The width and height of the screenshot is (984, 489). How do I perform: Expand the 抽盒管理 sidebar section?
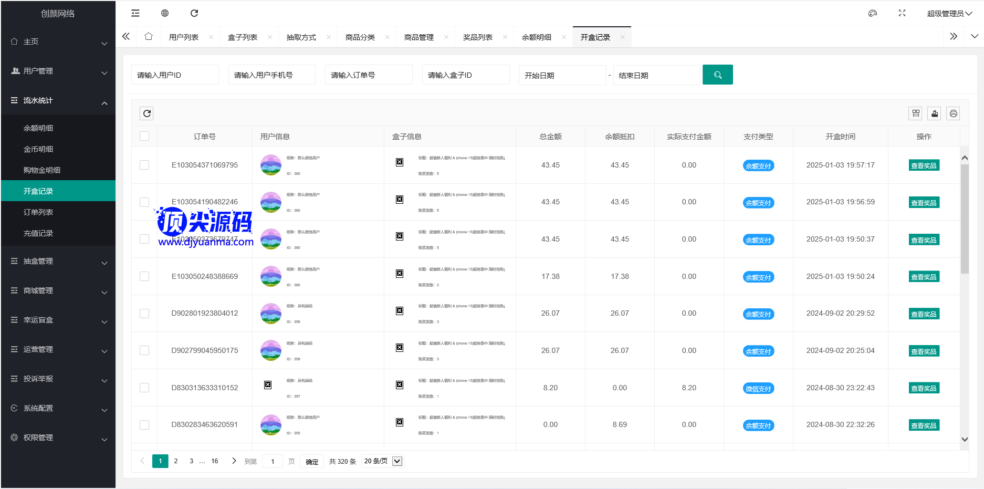(x=58, y=261)
